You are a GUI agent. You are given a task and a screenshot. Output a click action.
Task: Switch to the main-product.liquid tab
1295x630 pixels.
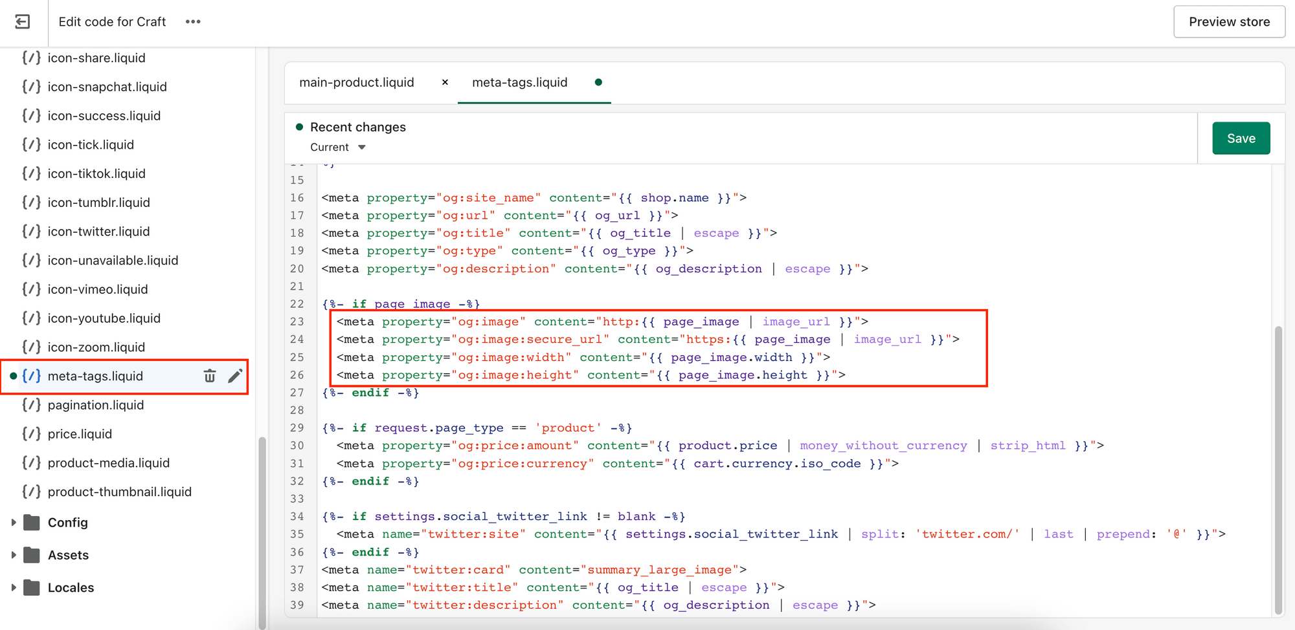tap(356, 83)
